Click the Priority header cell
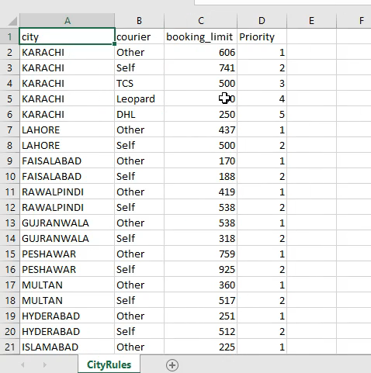The height and width of the screenshot is (373, 371). [x=262, y=36]
